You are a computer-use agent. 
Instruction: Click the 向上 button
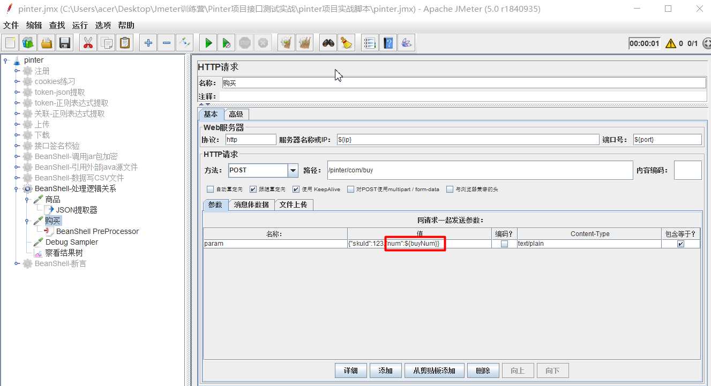tap(517, 370)
